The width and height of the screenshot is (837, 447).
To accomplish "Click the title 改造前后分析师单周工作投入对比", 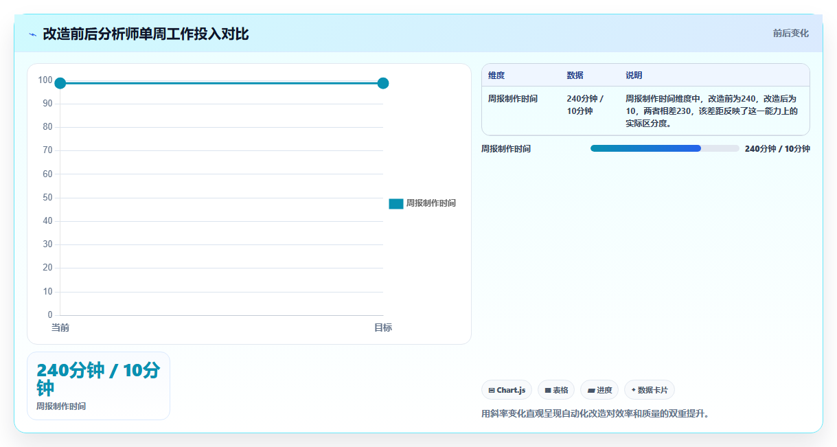I will pos(146,34).
